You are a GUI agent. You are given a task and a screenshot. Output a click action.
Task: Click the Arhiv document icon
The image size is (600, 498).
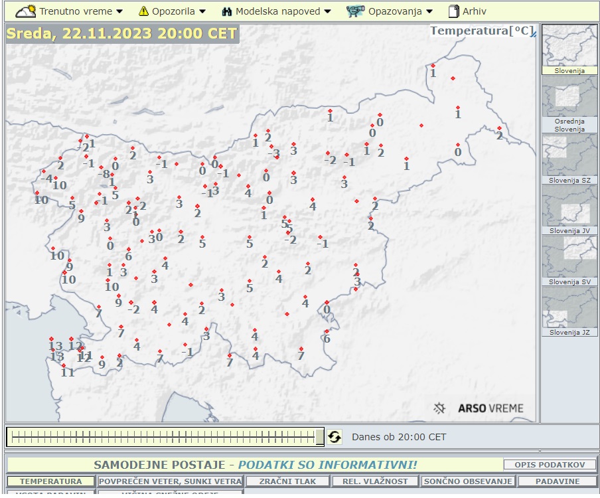[453, 11]
